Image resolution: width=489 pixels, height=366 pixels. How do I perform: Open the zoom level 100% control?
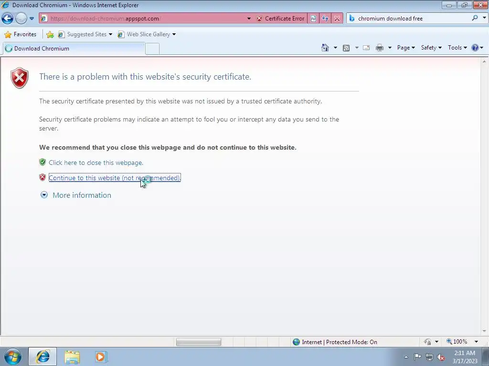[x=457, y=342]
